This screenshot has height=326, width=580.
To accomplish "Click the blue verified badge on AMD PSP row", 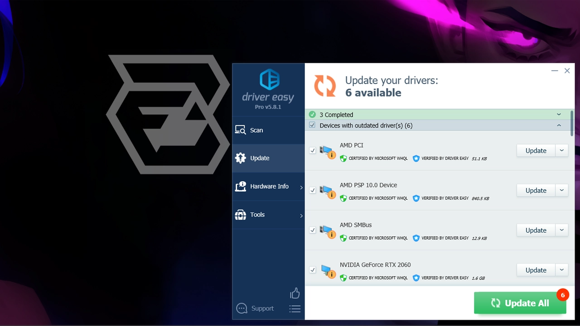I will click(416, 198).
